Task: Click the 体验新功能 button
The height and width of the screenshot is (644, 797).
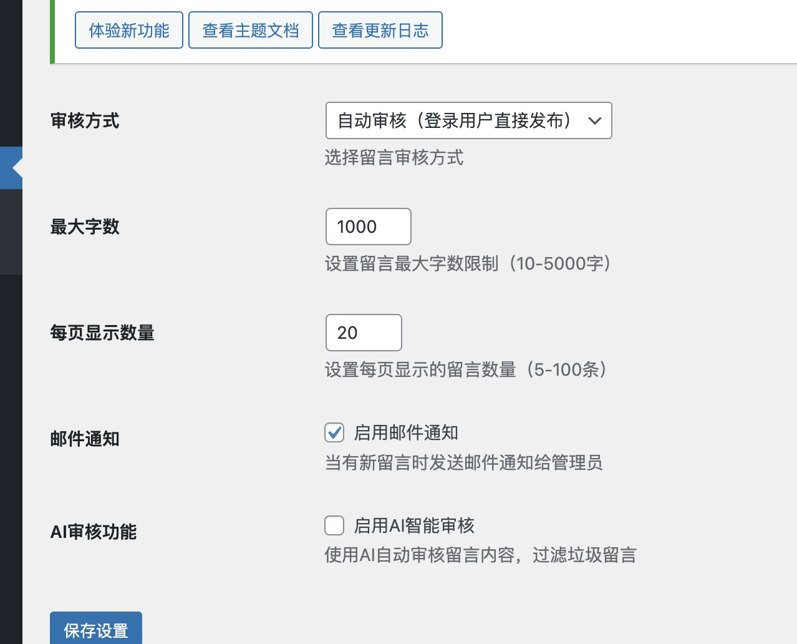Action: click(128, 29)
